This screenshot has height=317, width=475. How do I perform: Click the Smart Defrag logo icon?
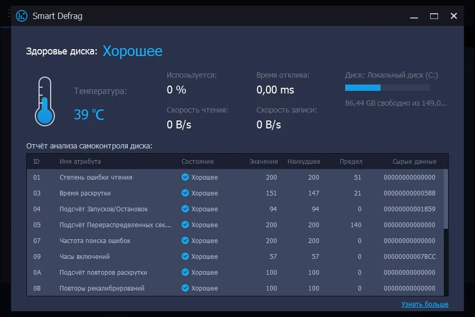(x=22, y=16)
